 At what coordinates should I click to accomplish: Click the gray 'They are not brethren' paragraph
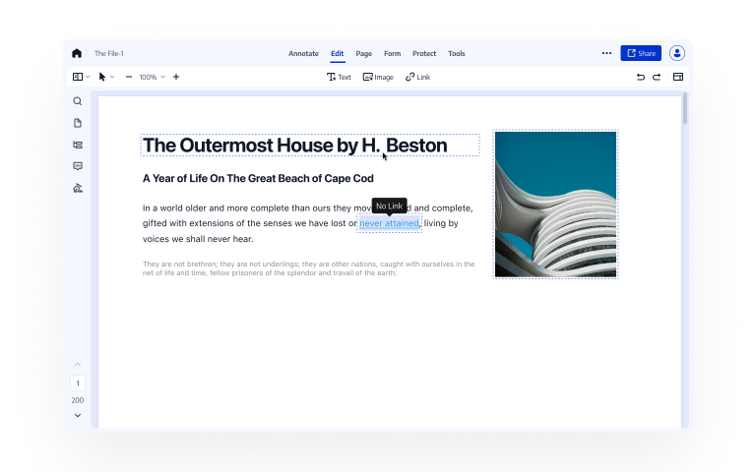308,268
